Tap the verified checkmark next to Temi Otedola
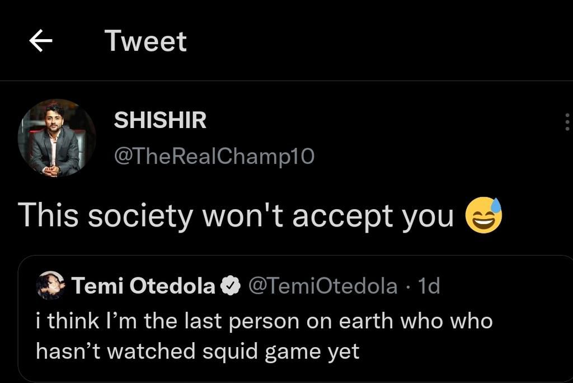The width and height of the screenshot is (573, 383). (231, 285)
